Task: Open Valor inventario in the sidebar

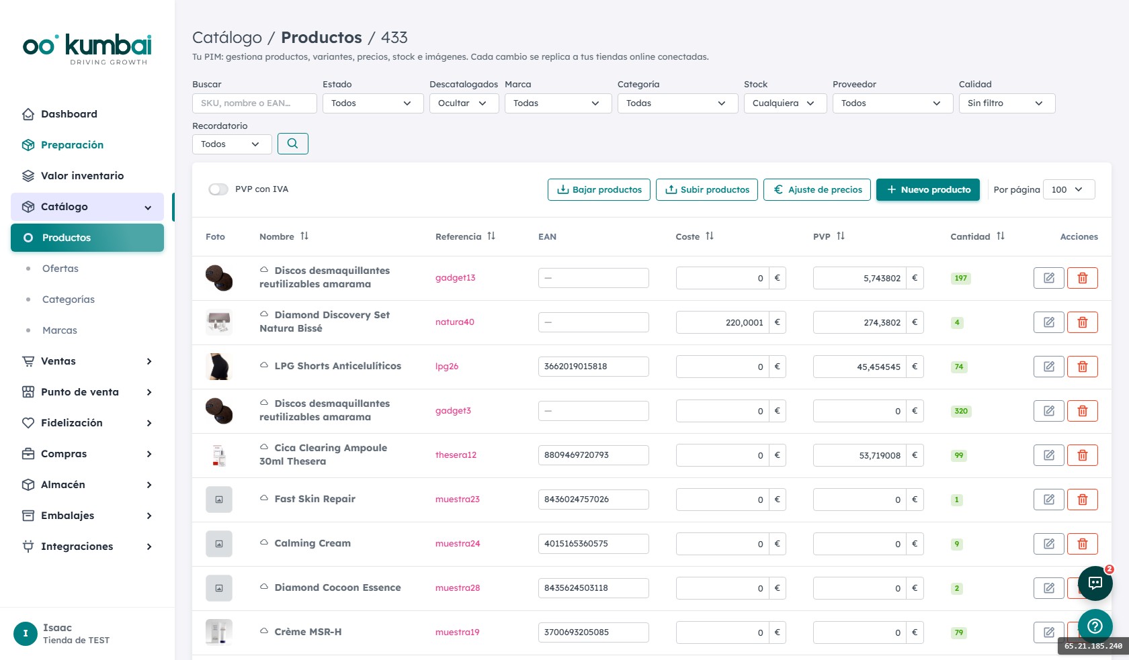Action: click(x=87, y=176)
